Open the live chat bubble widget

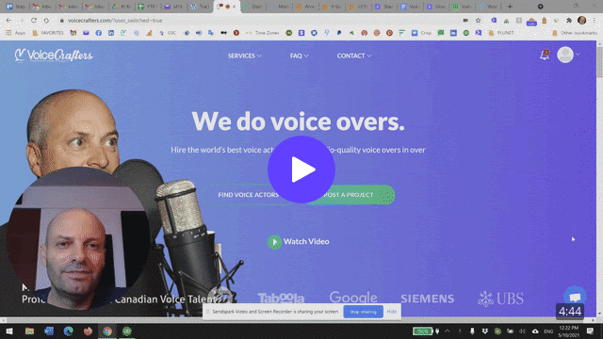[x=575, y=297]
